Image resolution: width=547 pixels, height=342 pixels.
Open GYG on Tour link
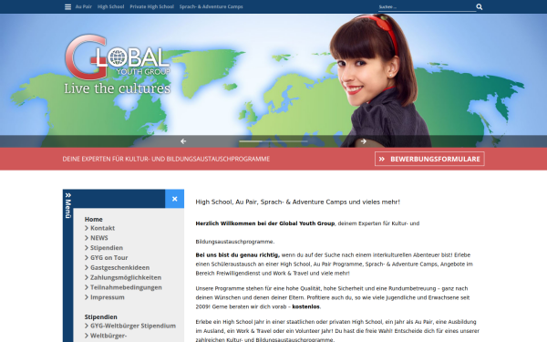(x=108, y=257)
